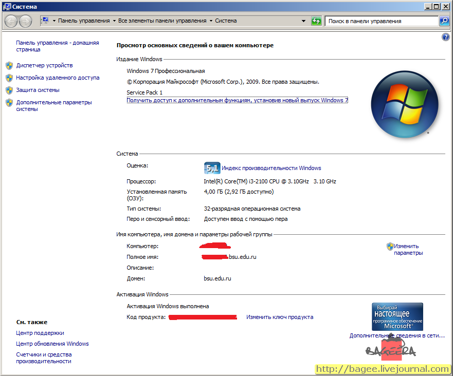Click the 5,1 performance score badge
The image size is (453, 376).
(212, 168)
